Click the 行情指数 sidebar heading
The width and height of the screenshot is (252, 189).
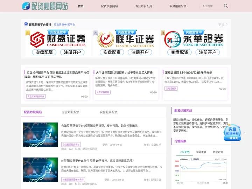point(180,141)
